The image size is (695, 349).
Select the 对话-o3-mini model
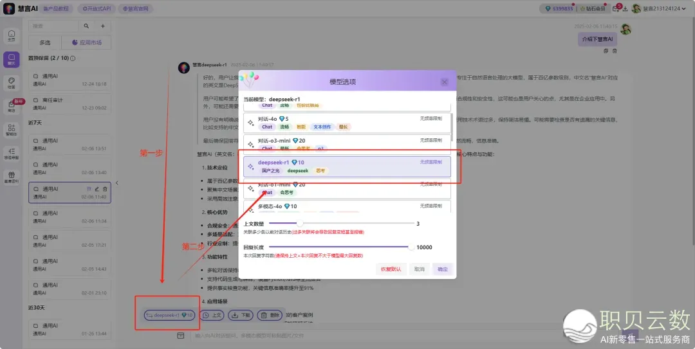347,145
